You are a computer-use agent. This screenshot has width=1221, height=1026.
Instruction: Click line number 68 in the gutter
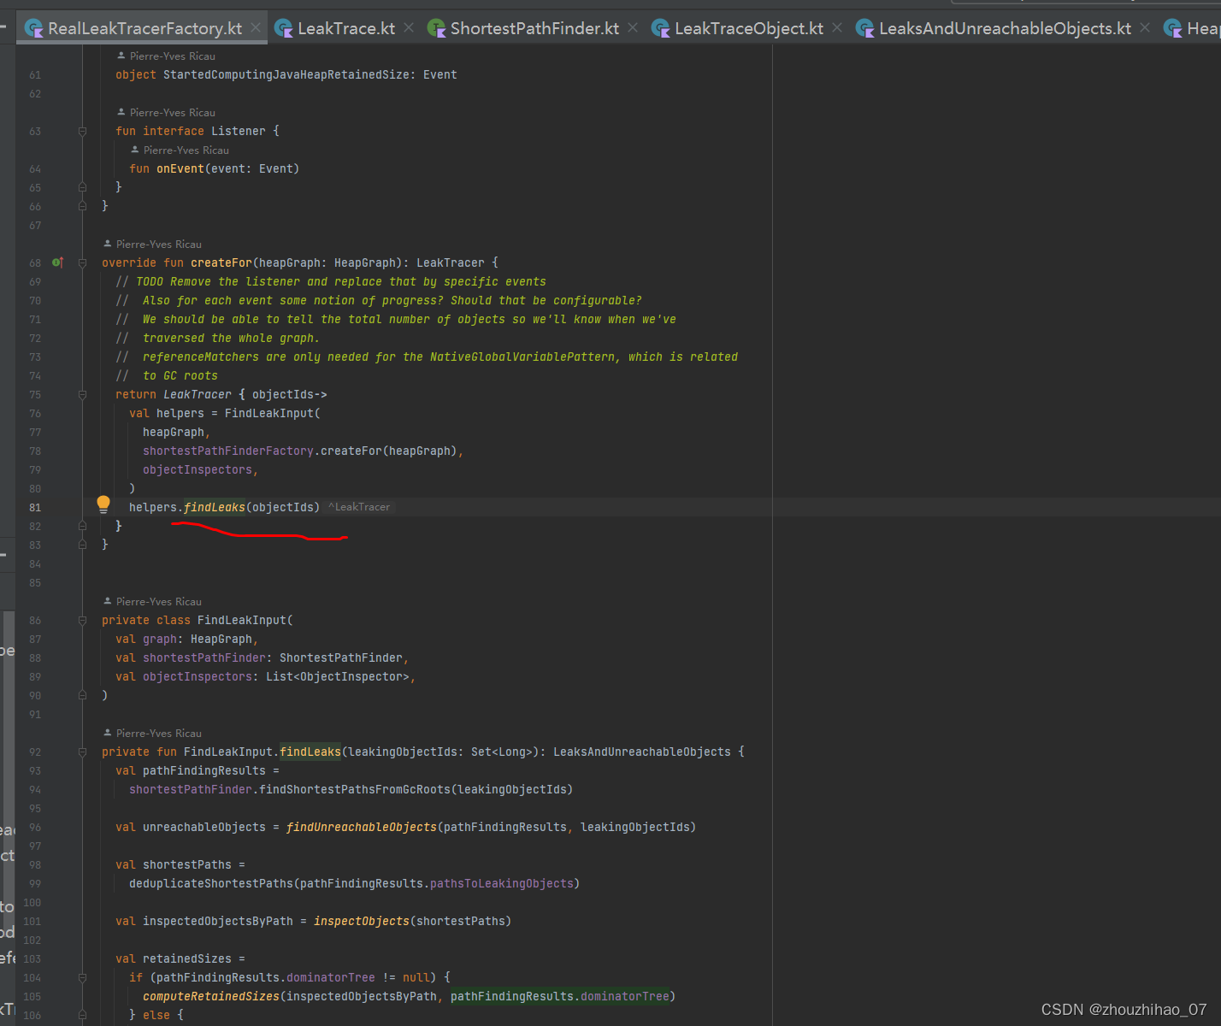pyautogui.click(x=35, y=262)
